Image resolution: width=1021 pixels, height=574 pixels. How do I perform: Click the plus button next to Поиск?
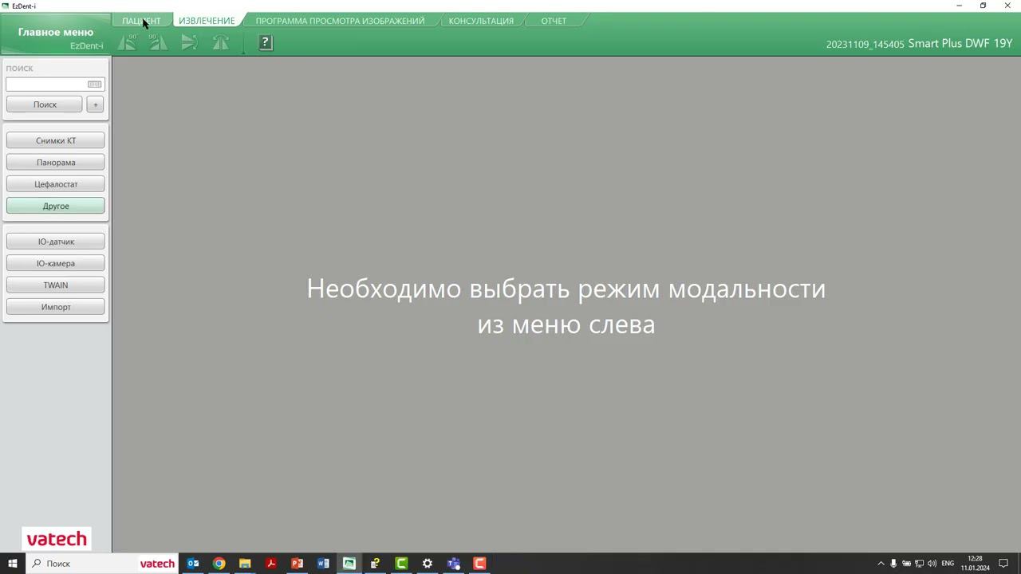[x=95, y=104]
